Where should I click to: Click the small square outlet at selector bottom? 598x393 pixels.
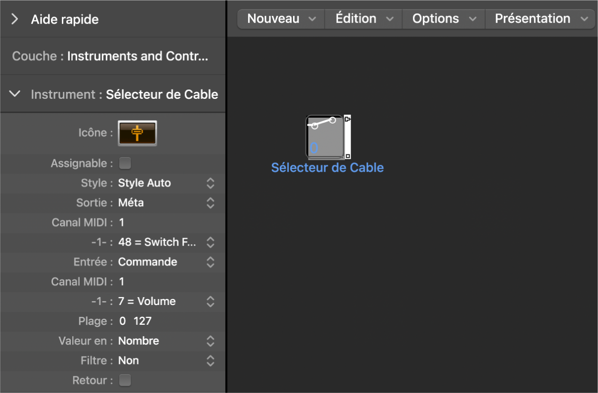click(348, 156)
